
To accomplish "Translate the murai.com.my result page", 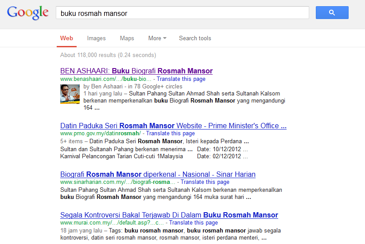I will (x=193, y=223).
